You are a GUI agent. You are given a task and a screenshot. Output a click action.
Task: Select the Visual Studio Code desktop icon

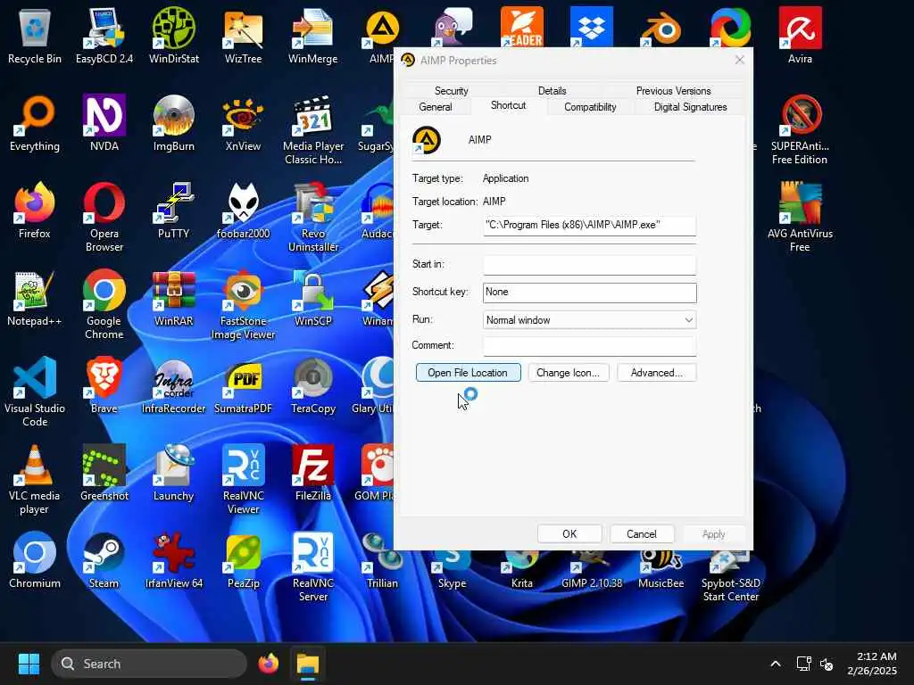(35, 392)
